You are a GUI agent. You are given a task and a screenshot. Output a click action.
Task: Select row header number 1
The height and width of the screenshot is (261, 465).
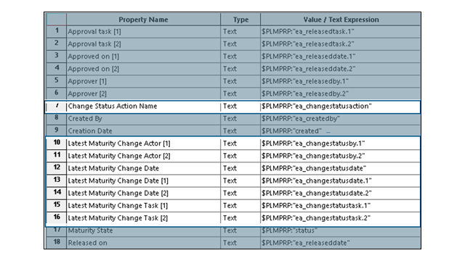click(x=57, y=31)
